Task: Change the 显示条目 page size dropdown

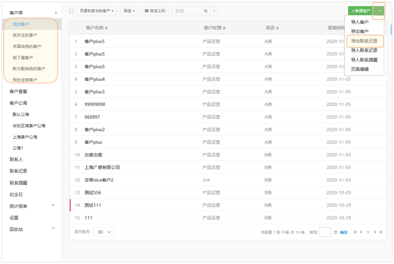Action: [104, 232]
